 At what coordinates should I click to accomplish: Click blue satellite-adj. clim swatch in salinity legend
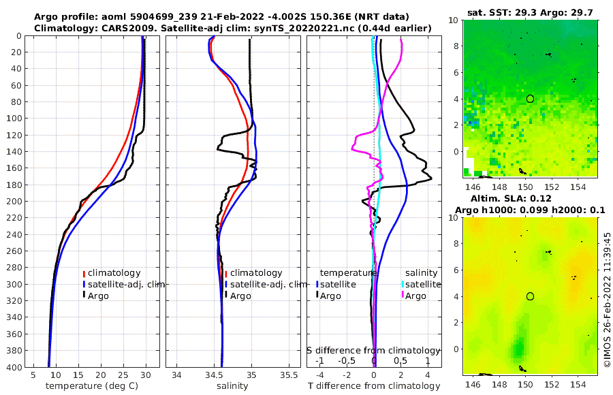[226, 284]
